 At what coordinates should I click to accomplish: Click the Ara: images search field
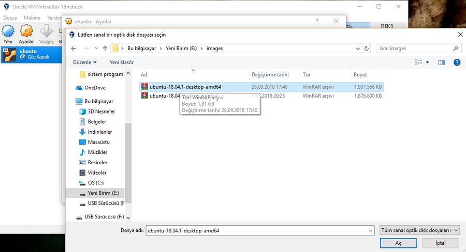click(418, 49)
